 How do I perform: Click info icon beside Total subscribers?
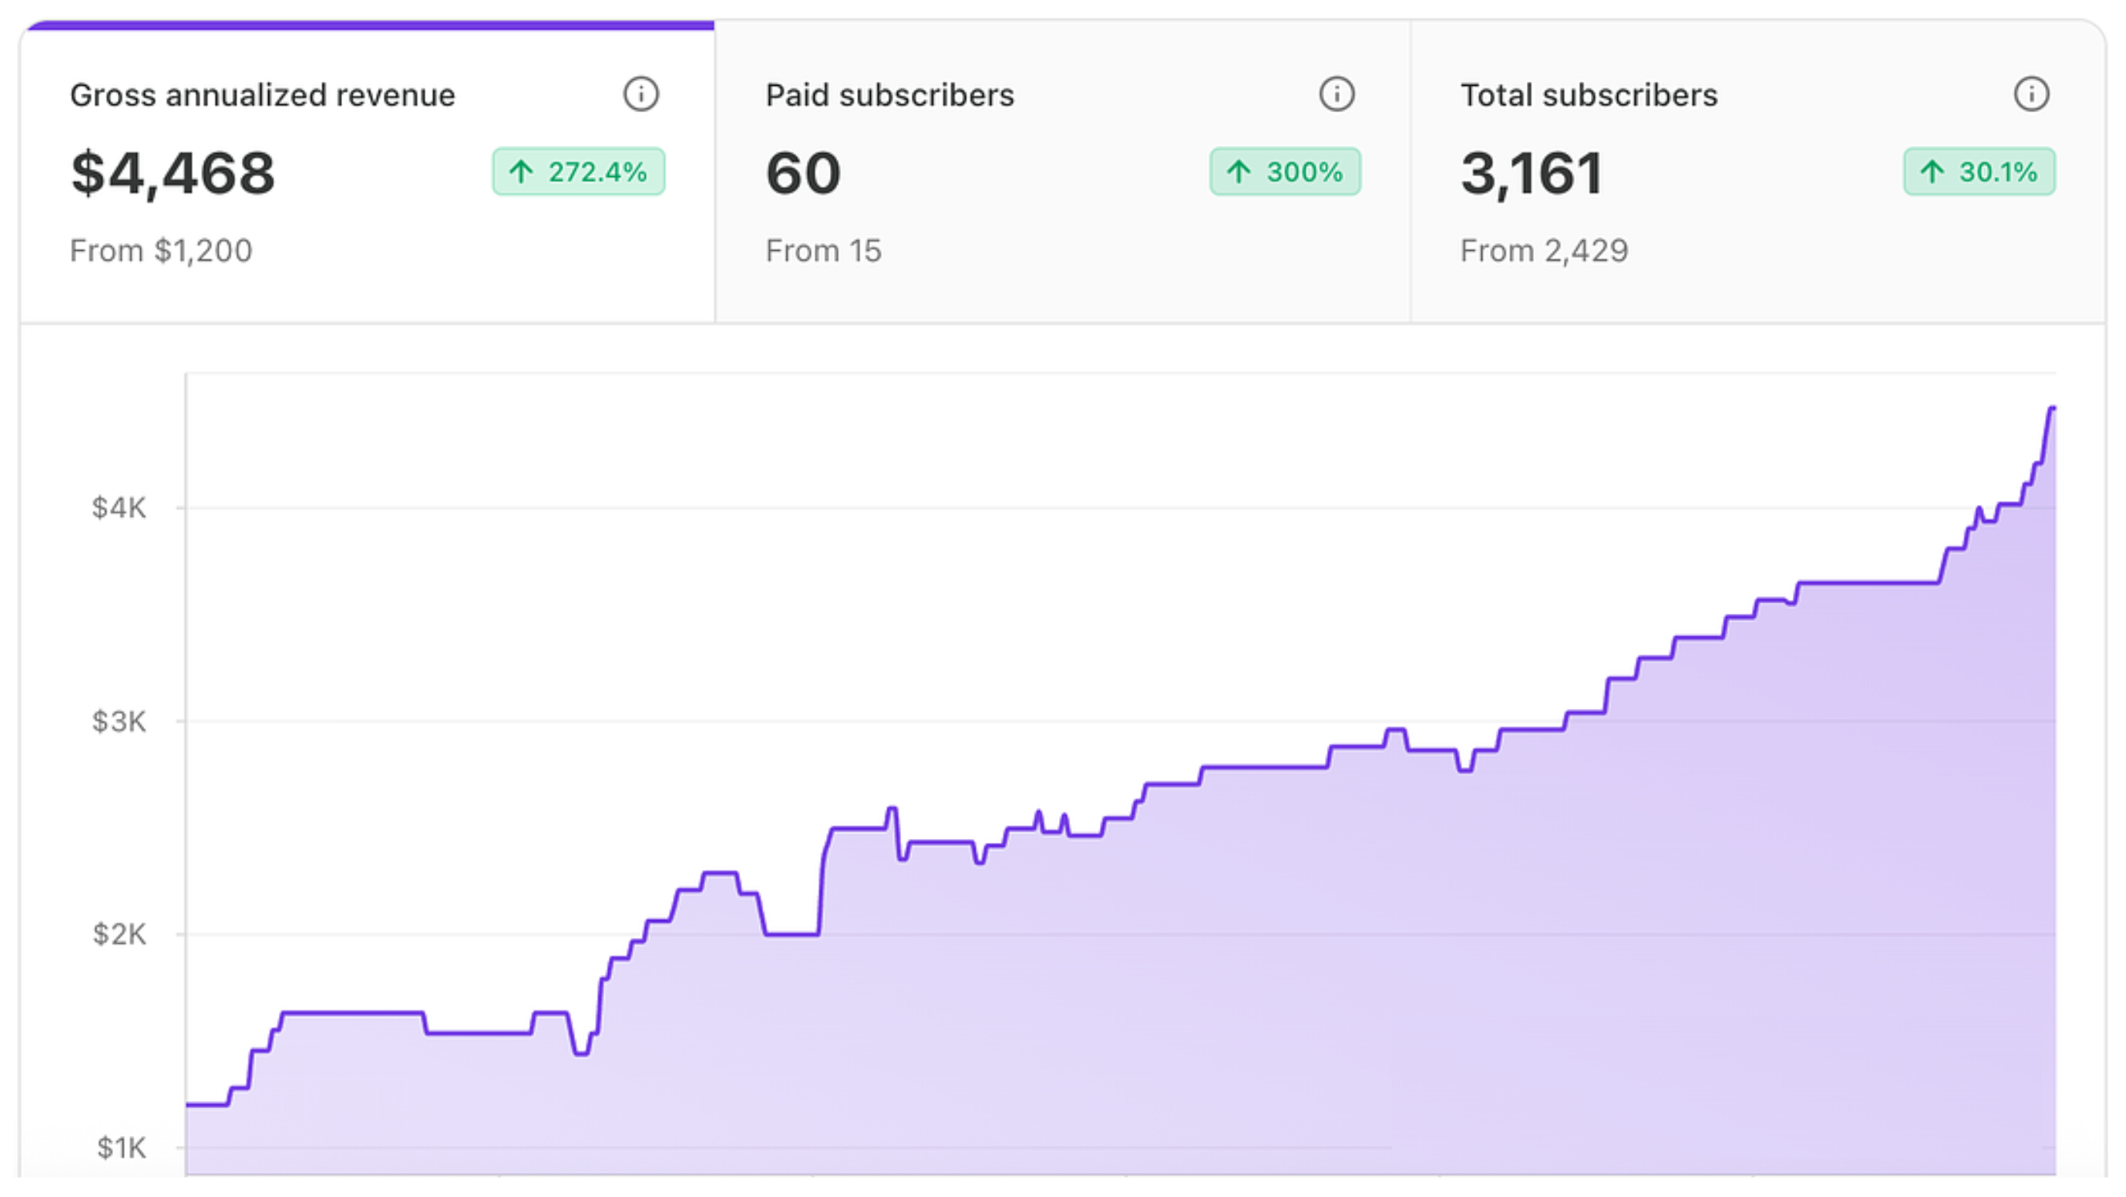coord(2031,94)
